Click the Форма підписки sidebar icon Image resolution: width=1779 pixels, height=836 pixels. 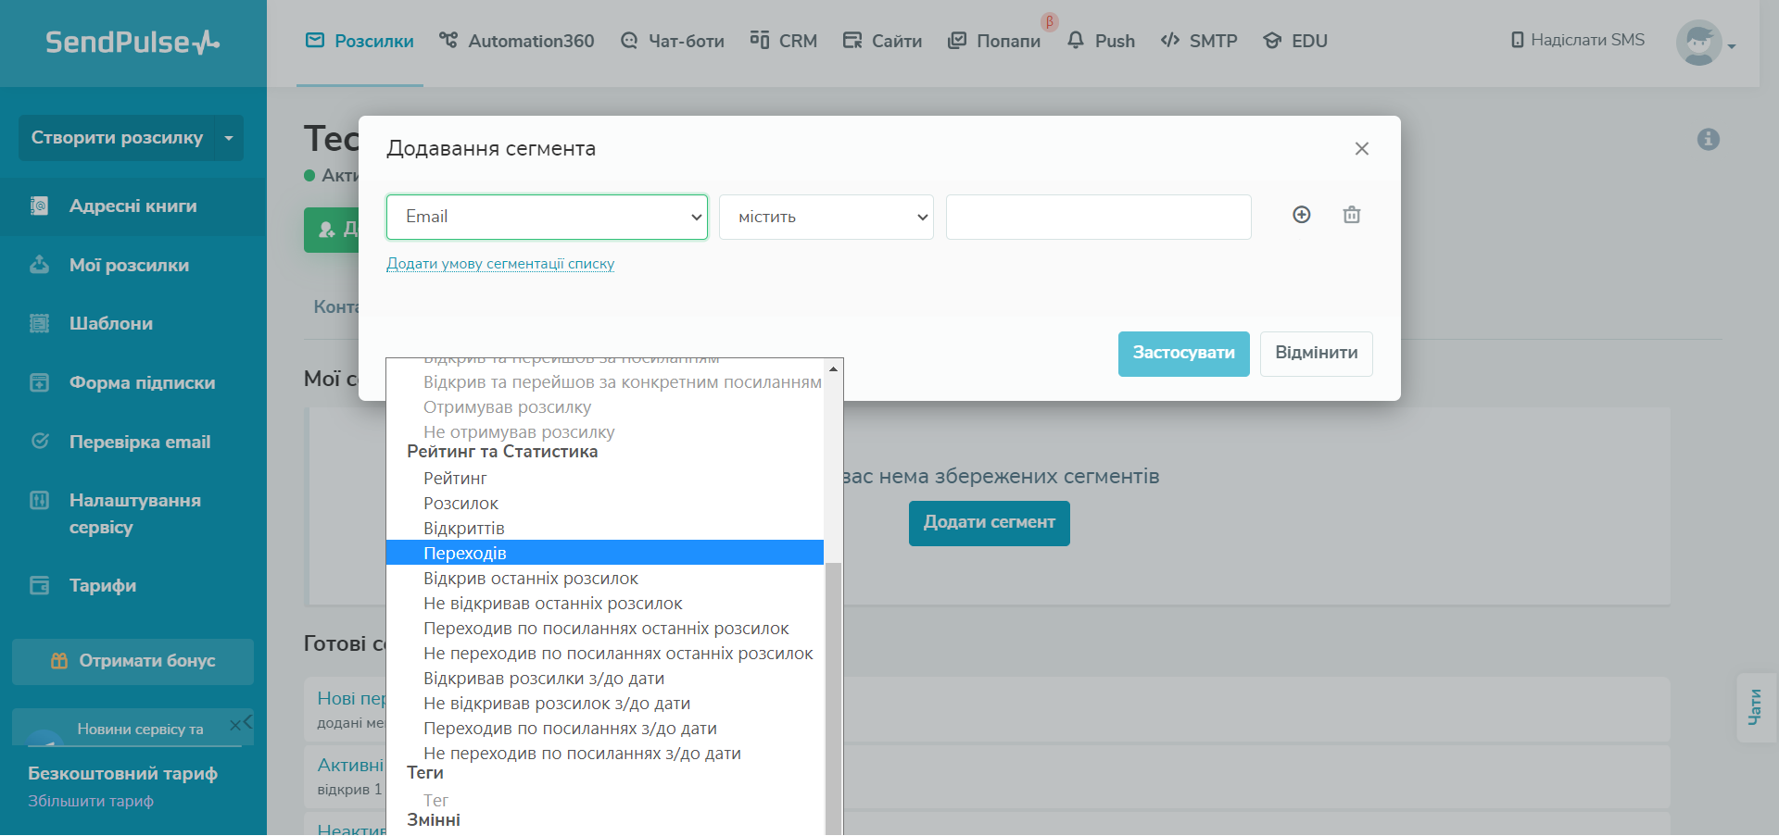point(40,382)
